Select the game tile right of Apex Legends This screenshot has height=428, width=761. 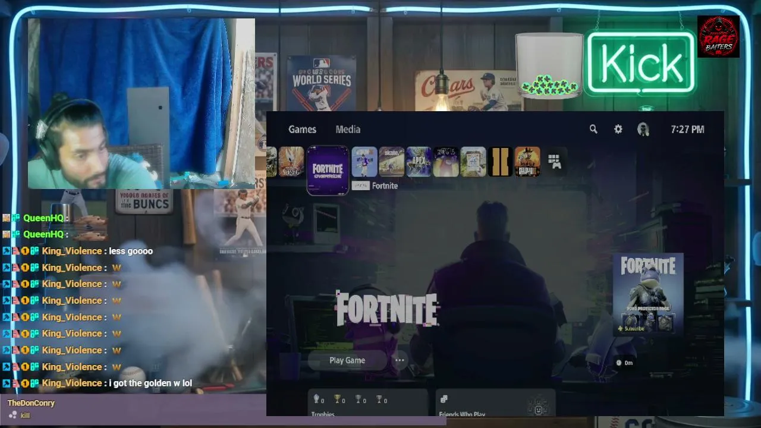pos(446,162)
